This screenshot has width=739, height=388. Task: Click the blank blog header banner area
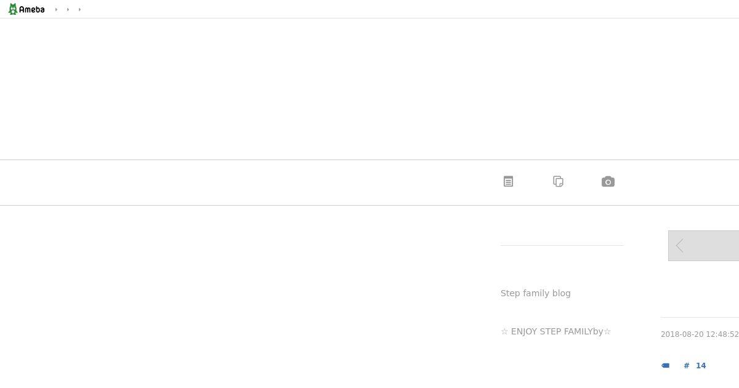tap(369, 89)
